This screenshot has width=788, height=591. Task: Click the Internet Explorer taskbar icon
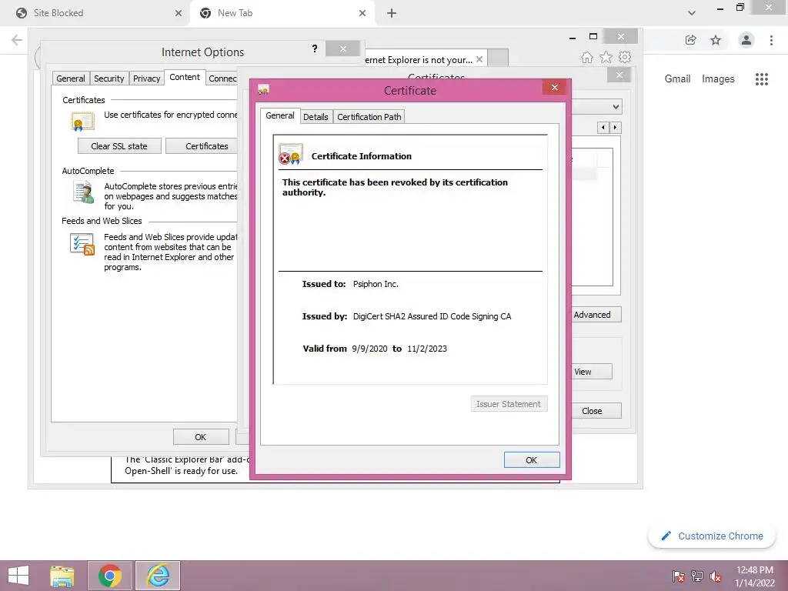point(158,576)
